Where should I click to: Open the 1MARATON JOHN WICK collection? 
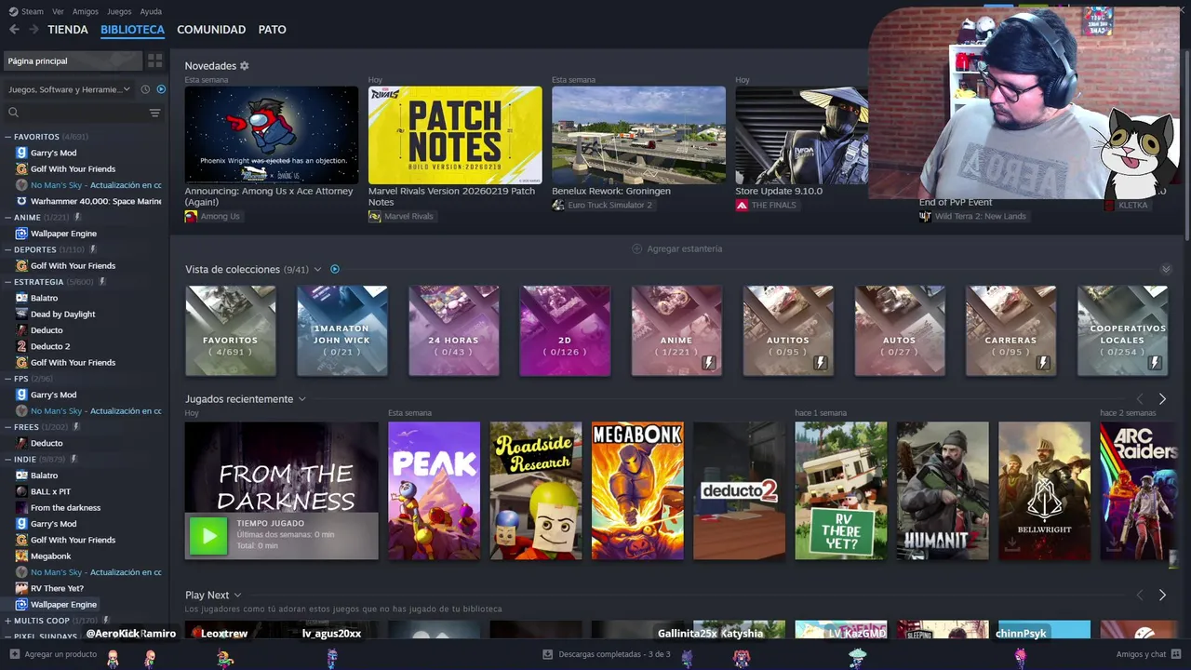pos(341,331)
